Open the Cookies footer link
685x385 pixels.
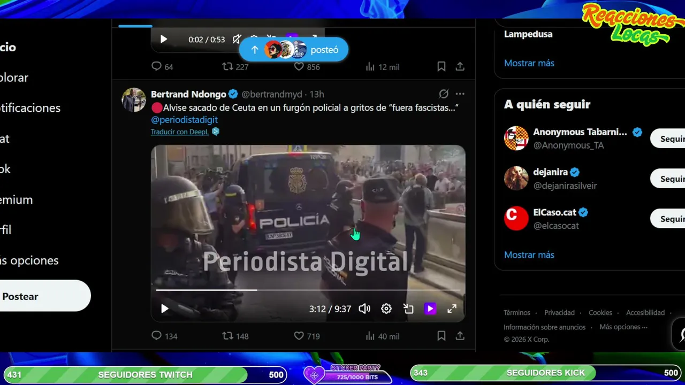point(600,313)
